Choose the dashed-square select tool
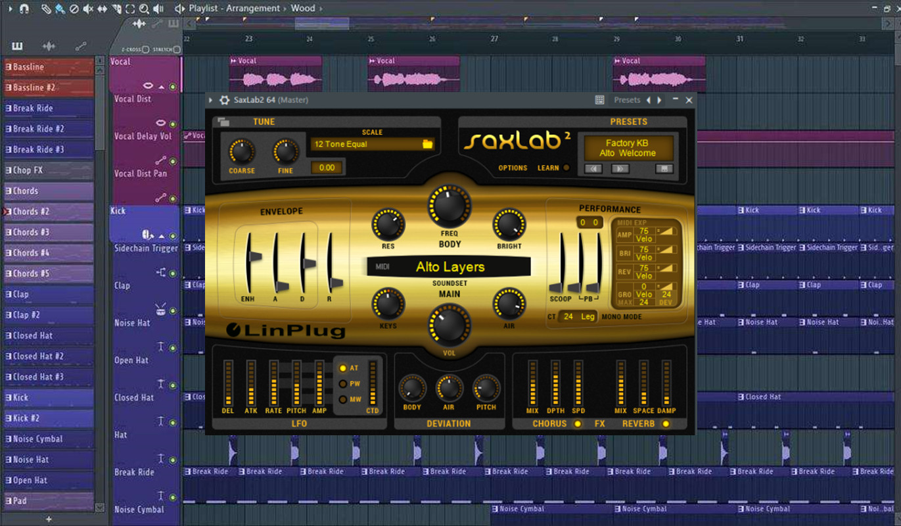Viewport: 901px width, 526px height. tap(130, 9)
